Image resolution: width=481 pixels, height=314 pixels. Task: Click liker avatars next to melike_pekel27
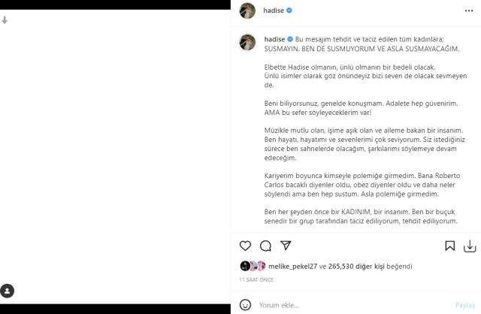click(x=253, y=266)
